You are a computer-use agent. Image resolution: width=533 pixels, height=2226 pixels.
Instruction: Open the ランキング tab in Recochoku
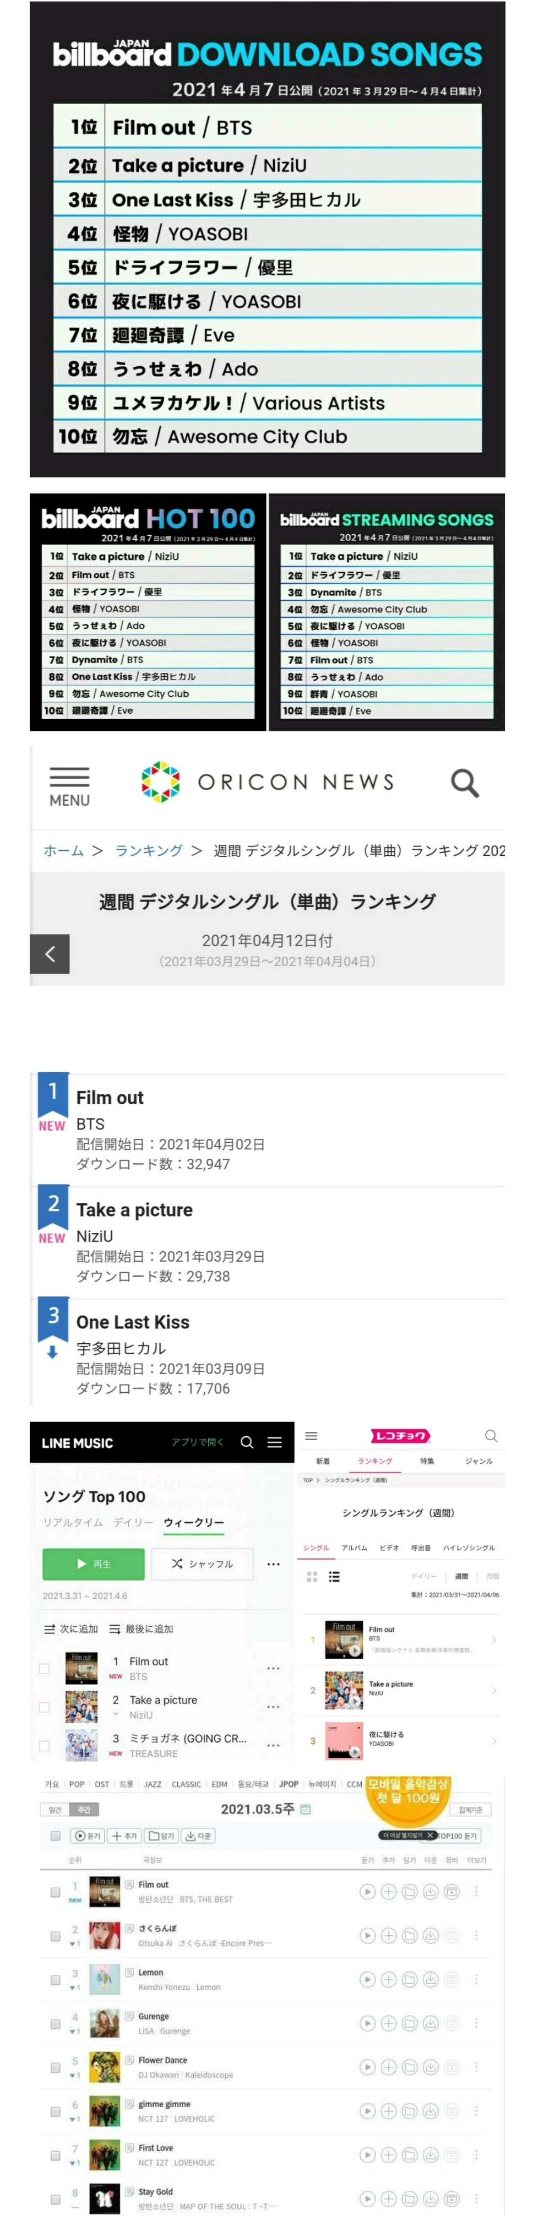[375, 1461]
